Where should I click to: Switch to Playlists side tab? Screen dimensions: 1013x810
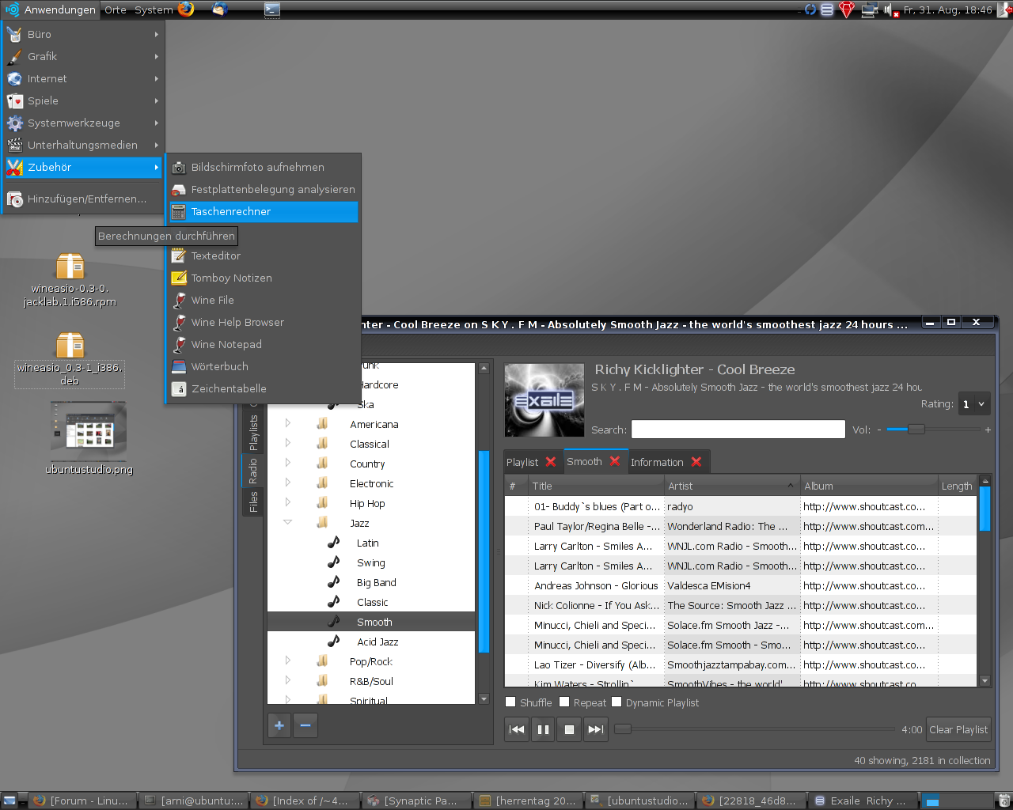[253, 433]
